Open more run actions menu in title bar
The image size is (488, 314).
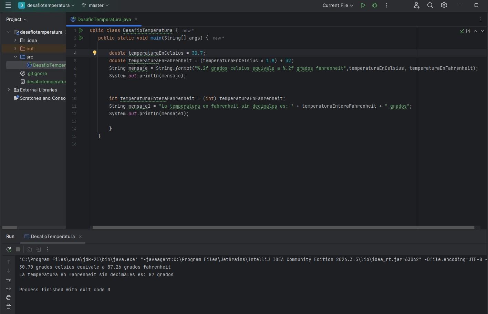point(386,5)
